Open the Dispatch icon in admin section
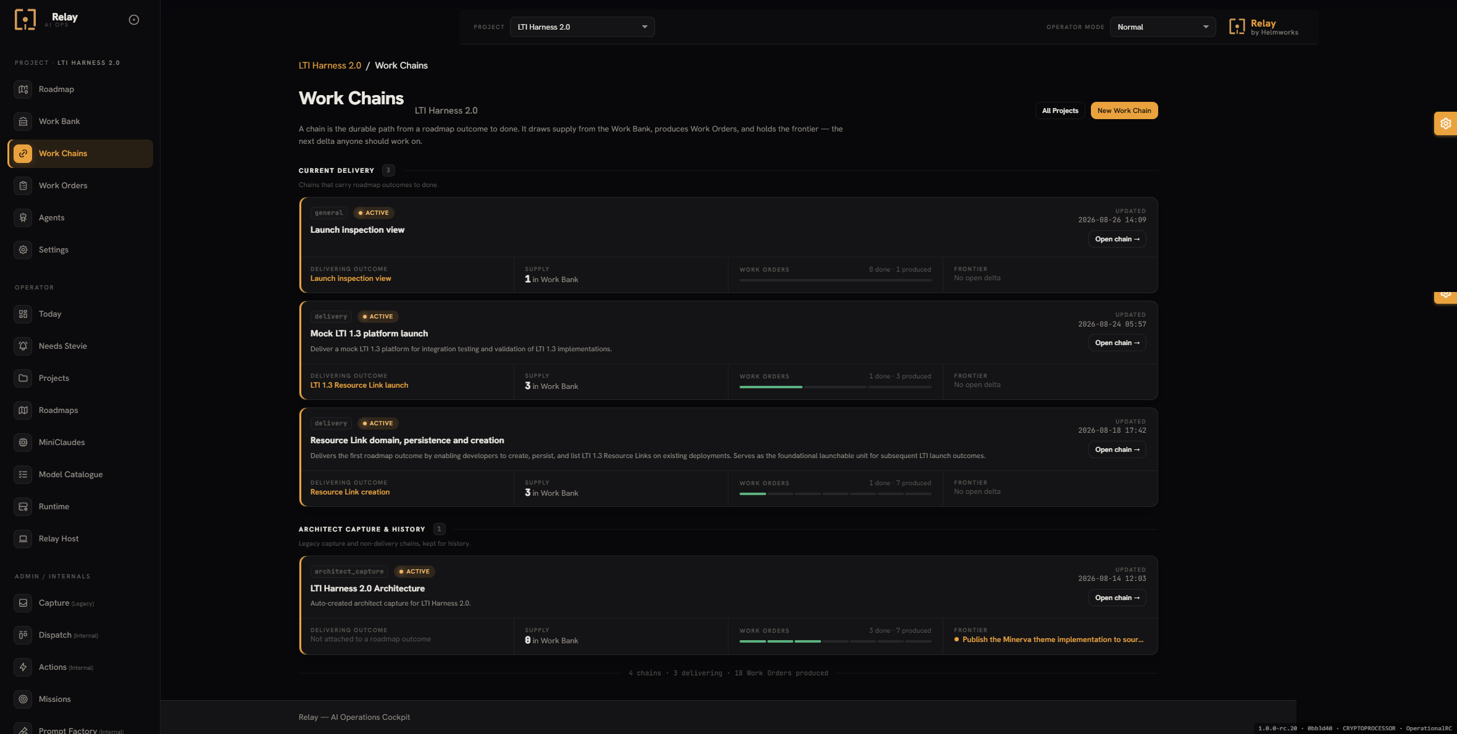 pos(23,635)
